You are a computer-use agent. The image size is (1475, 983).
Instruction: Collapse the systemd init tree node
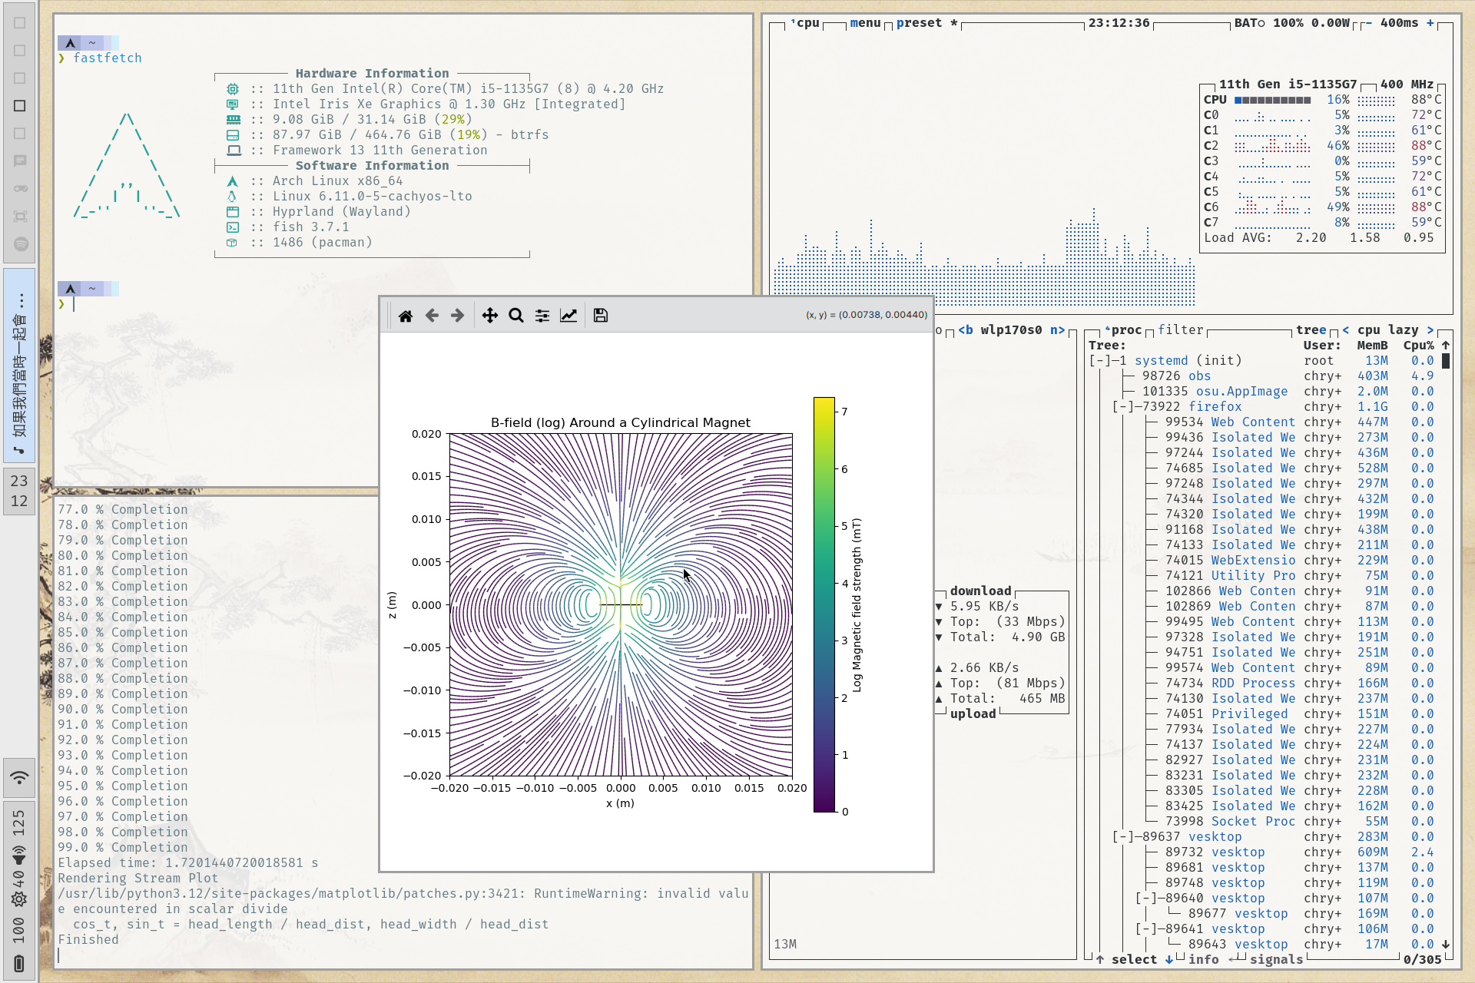[1099, 361]
